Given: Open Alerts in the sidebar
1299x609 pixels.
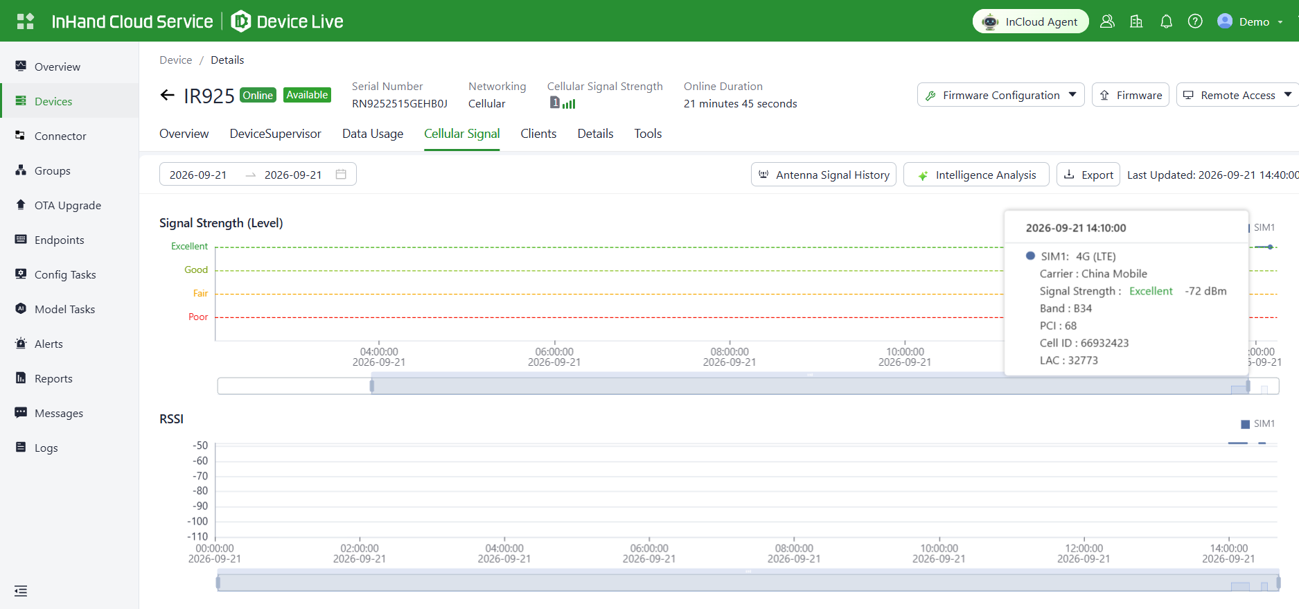Looking at the screenshot, I should (x=69, y=344).
